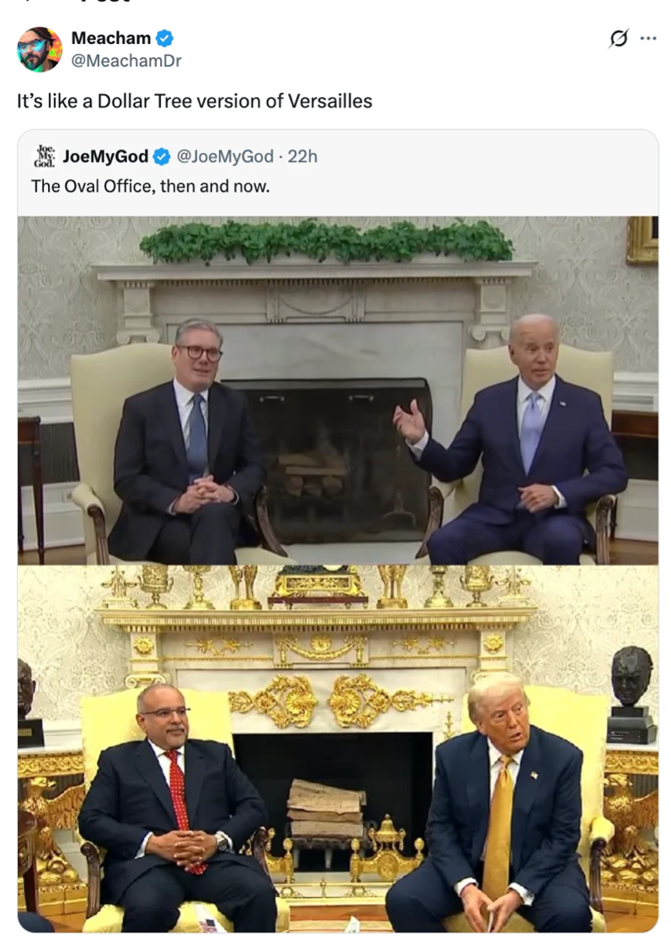This screenshot has width=671, height=950.
Task: Open the Meacham display name link
Action: (x=111, y=38)
